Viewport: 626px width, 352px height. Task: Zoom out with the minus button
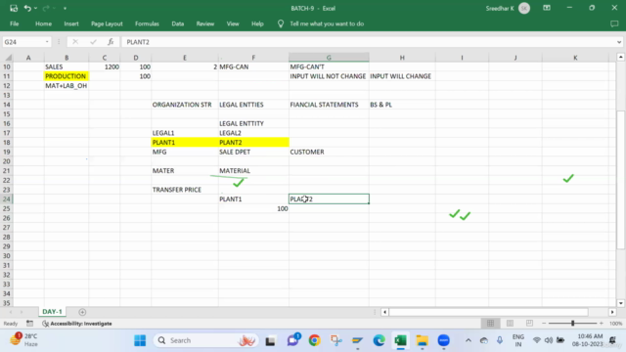(x=544, y=324)
